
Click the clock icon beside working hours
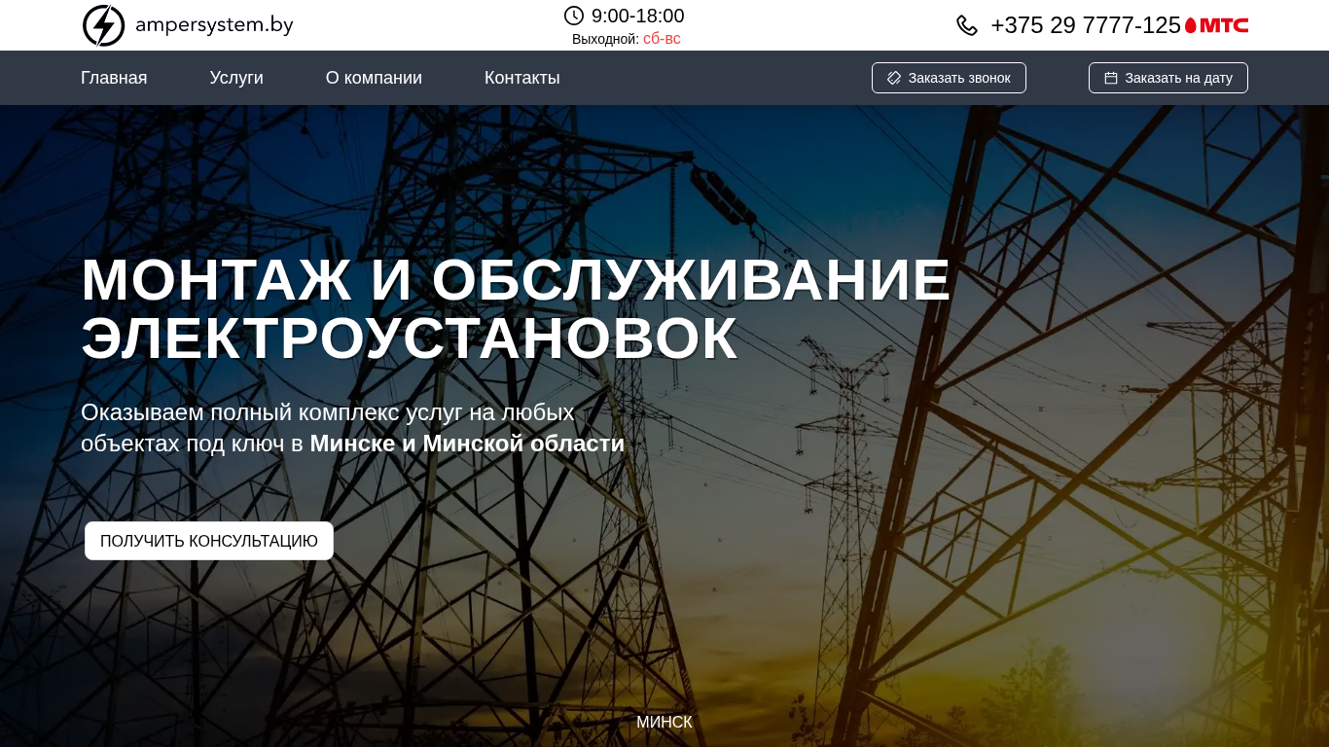coord(574,16)
